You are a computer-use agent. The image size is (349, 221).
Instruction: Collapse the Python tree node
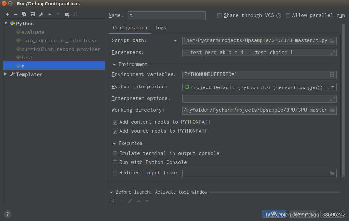(6, 23)
